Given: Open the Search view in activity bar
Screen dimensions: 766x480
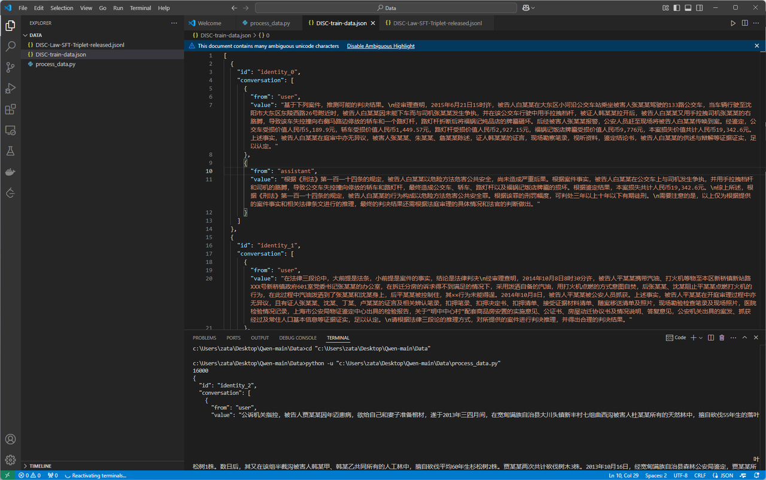Looking at the screenshot, I should pos(10,46).
